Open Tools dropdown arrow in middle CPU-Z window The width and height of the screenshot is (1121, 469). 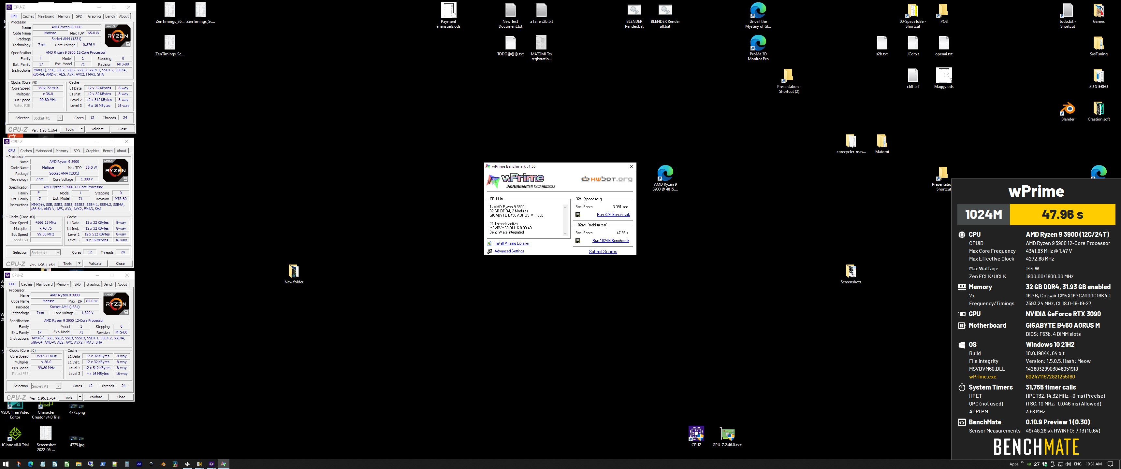point(79,263)
